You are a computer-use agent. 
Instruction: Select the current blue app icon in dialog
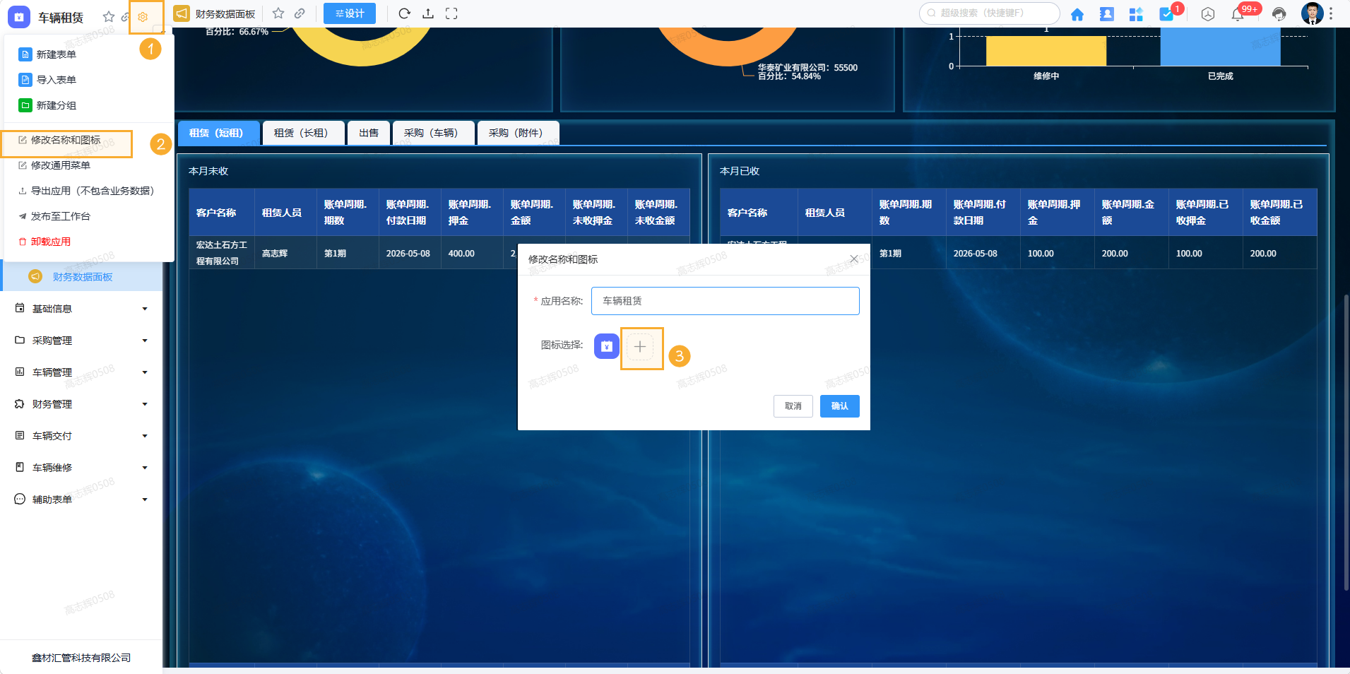[606, 346]
